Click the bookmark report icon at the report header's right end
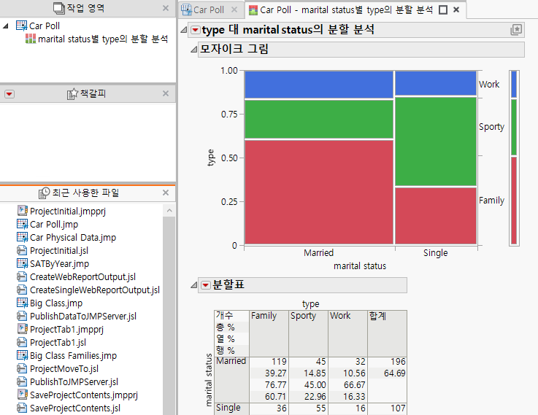 (516, 30)
